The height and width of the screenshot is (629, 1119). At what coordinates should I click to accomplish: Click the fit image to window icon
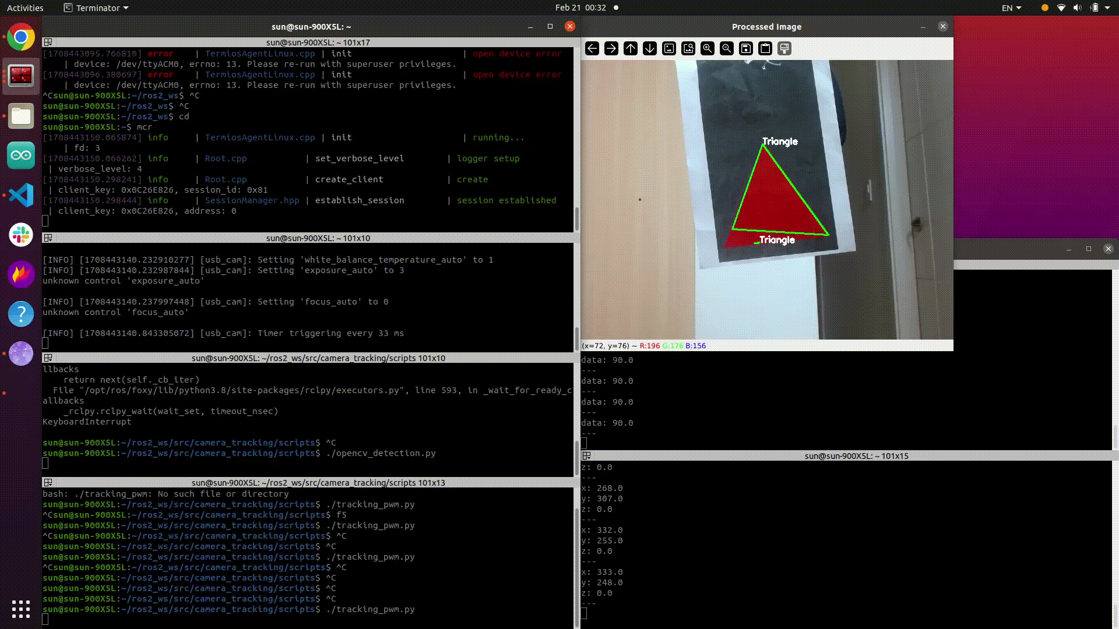tap(669, 48)
